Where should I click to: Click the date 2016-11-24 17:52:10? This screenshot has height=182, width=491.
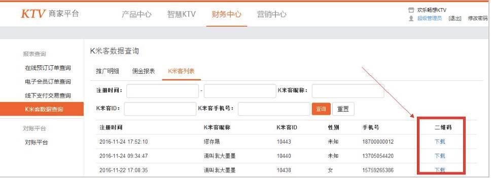point(124,142)
